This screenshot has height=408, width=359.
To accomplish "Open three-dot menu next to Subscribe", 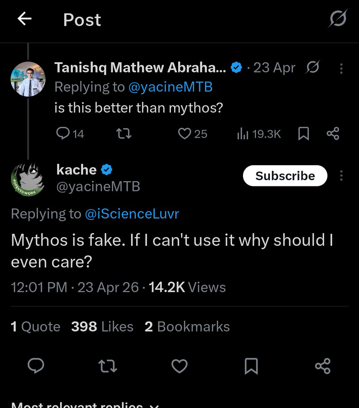I will pyautogui.click(x=341, y=176).
